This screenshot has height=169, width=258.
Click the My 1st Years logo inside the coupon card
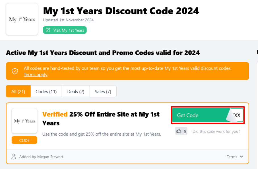click(x=24, y=121)
